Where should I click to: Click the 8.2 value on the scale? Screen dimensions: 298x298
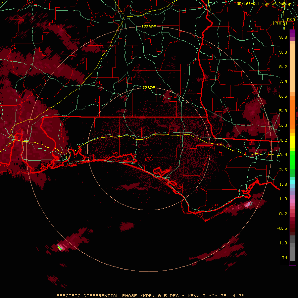(283, 67)
